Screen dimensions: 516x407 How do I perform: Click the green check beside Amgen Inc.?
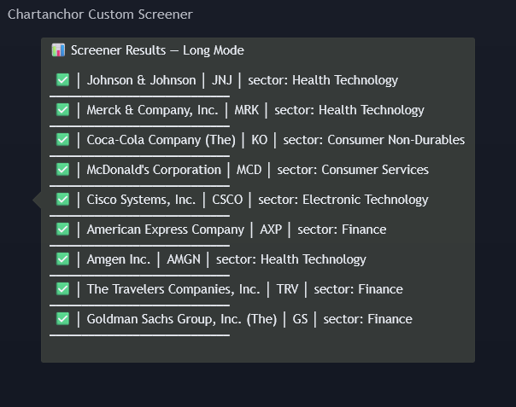point(62,259)
